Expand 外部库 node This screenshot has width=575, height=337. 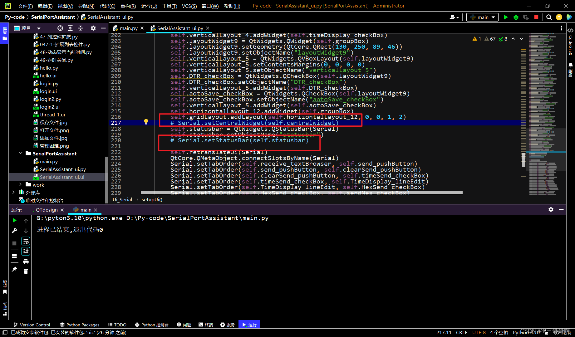pyautogui.click(x=13, y=192)
